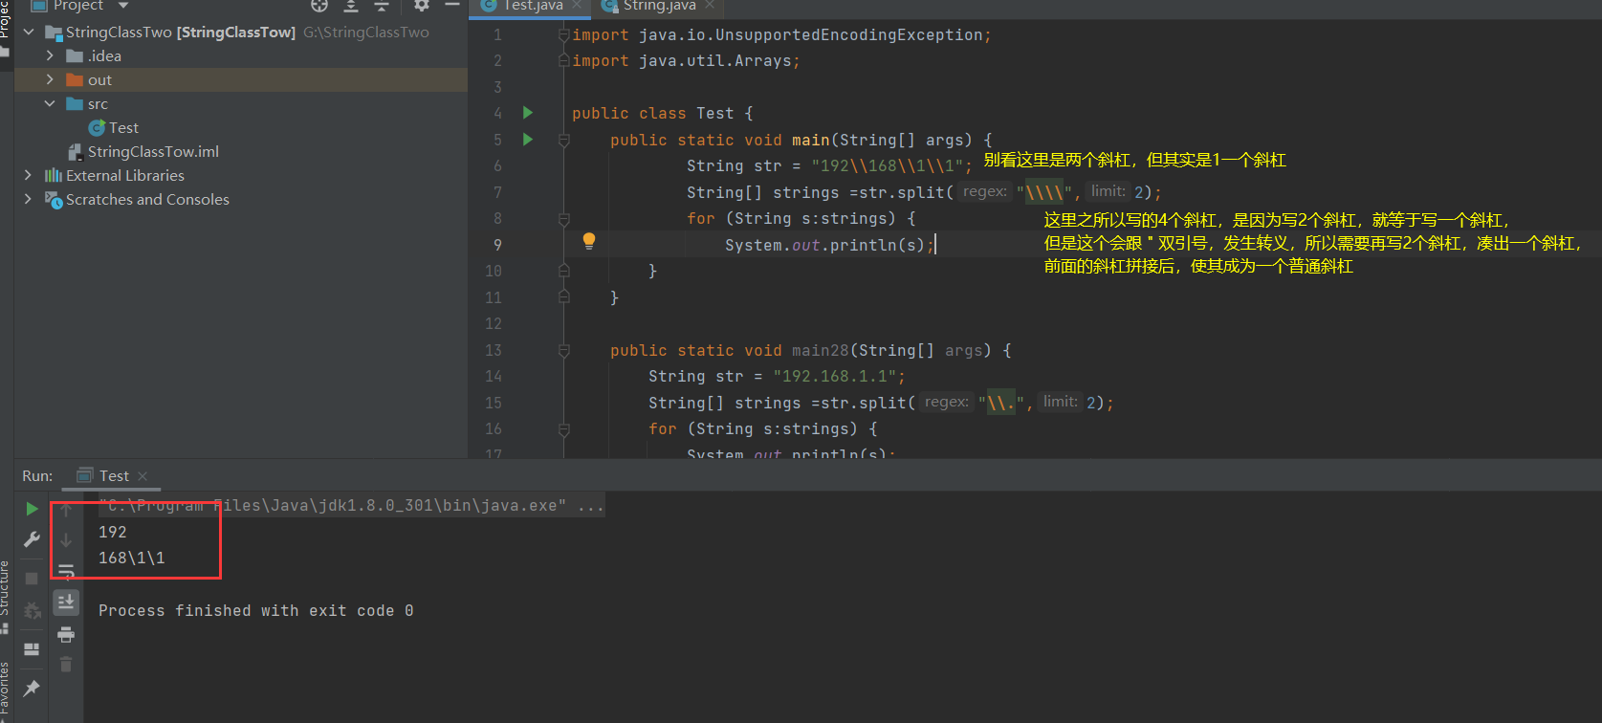Click the stop process square icon
This screenshot has width=1602, height=723.
(x=32, y=578)
